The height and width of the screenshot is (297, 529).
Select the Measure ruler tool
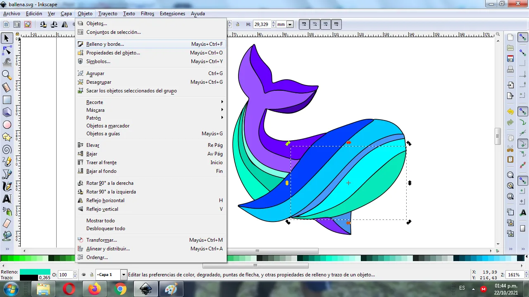[7, 87]
